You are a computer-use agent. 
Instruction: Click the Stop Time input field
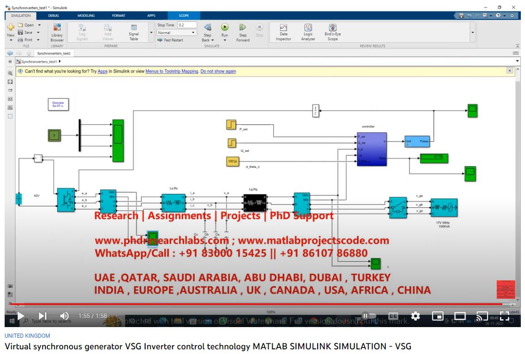pos(187,25)
